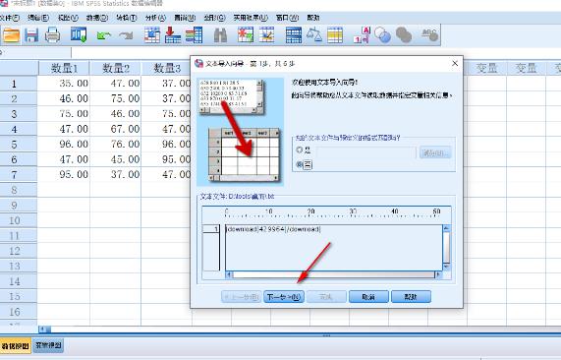Click the preview pane scroll right arrow
The image size is (561, 360).
pyautogui.click(x=437, y=274)
